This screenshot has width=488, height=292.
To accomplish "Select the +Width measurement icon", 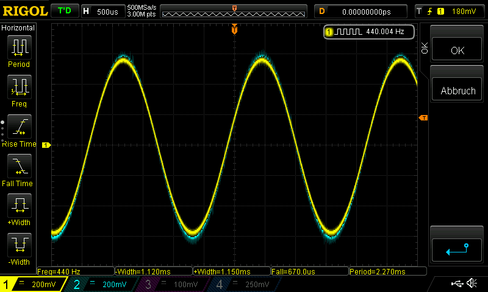I will tap(20, 206).
